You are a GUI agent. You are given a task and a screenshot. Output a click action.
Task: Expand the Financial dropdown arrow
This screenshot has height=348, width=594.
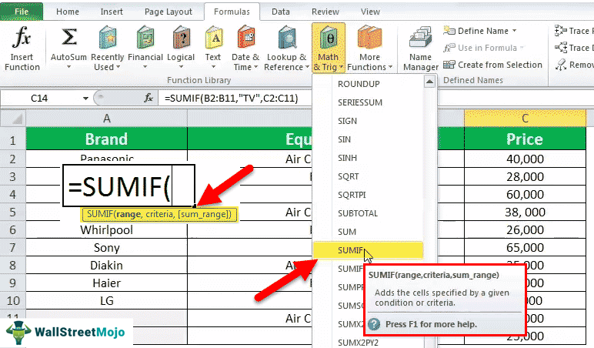[x=145, y=67]
